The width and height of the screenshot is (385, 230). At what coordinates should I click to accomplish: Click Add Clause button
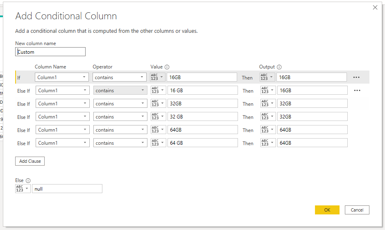pyautogui.click(x=30, y=161)
